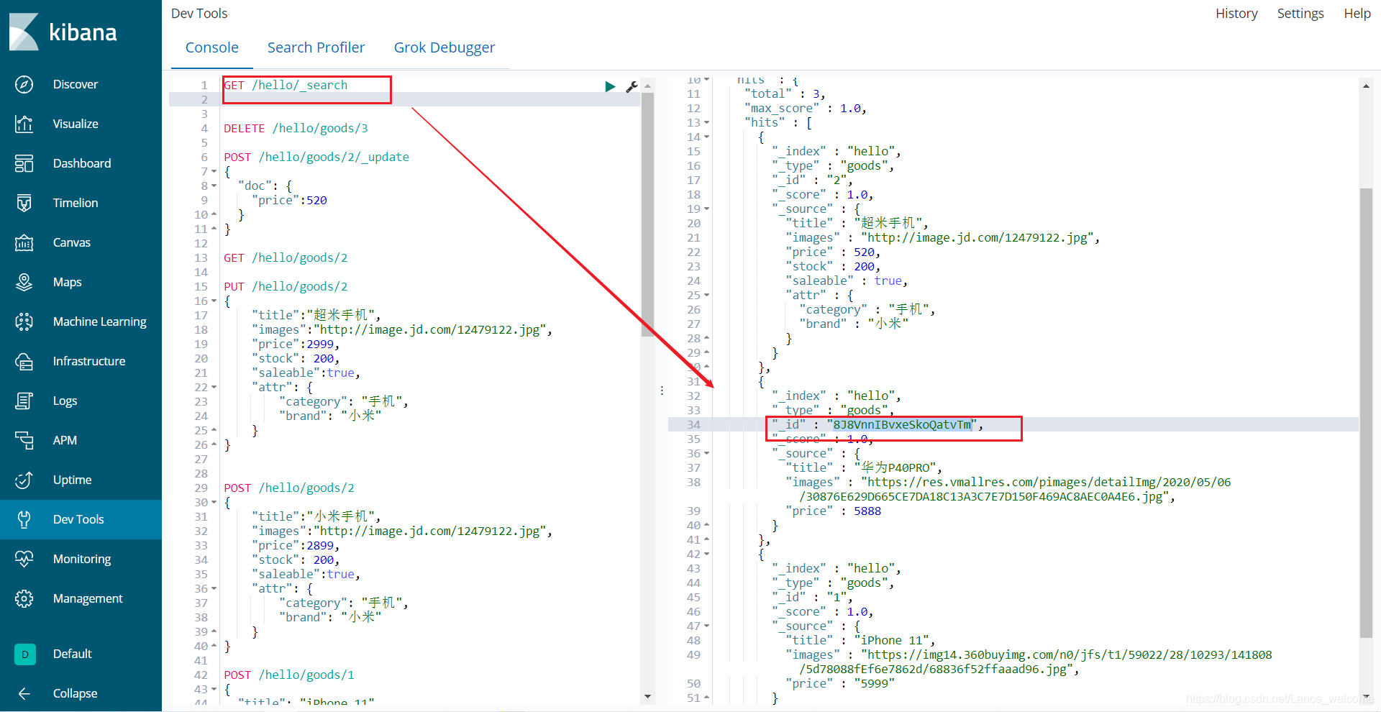This screenshot has height=712, width=1381.
Task: Click the DELETE /hello/goods/3 line
Action: tap(296, 128)
